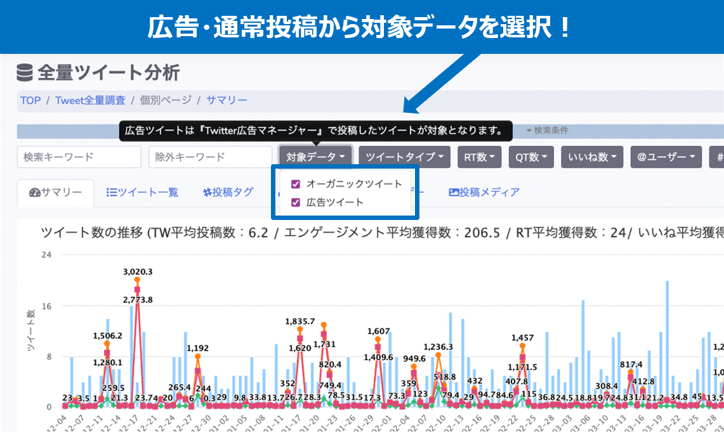Click the database icon beside 全量ツイート分析 title
Screen dimensions: 724x433
pos(23,73)
